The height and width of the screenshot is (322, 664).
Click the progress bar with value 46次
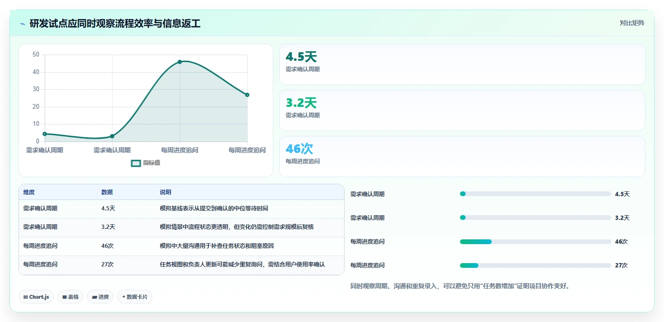pos(535,241)
